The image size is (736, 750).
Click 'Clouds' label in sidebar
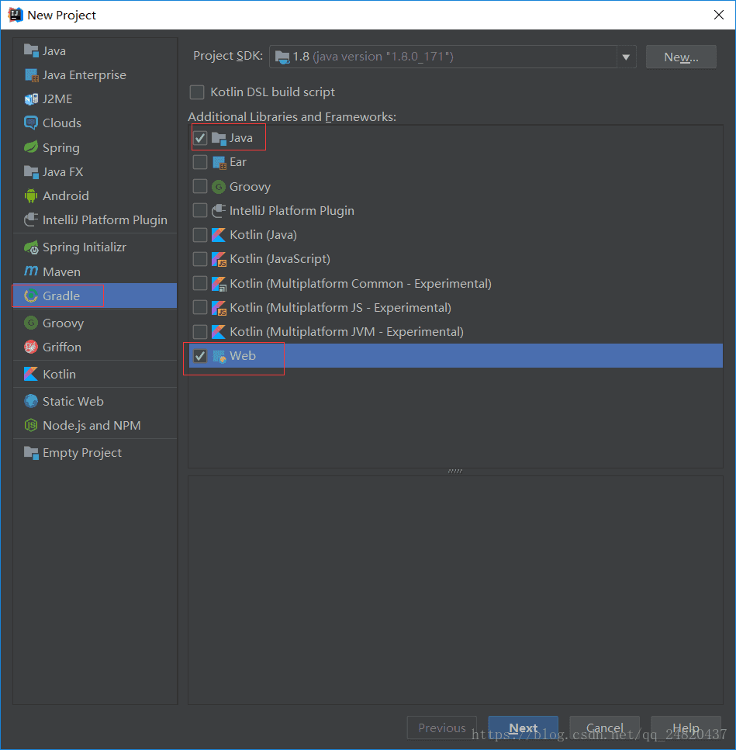point(62,123)
